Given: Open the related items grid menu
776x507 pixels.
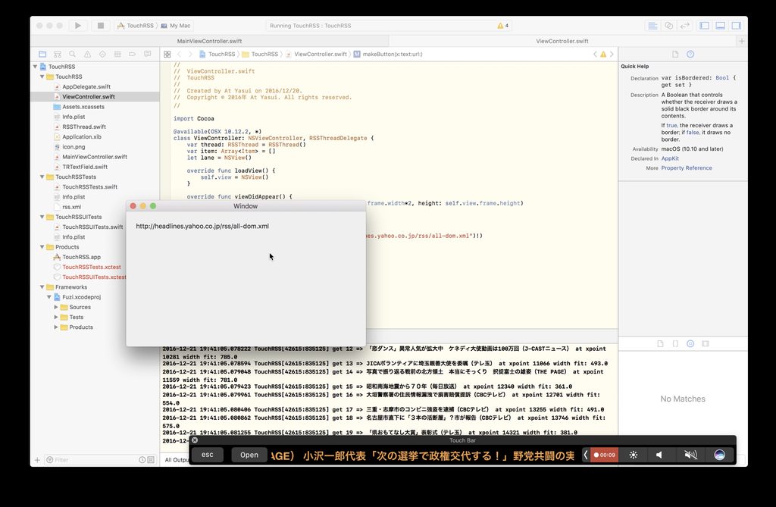Looking at the screenshot, I should [x=167, y=54].
